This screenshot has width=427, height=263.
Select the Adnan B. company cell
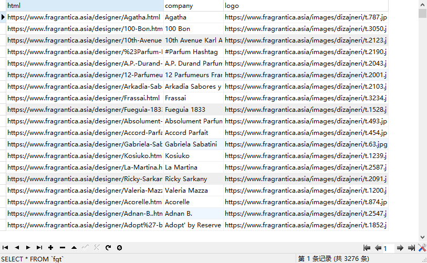[193, 214]
